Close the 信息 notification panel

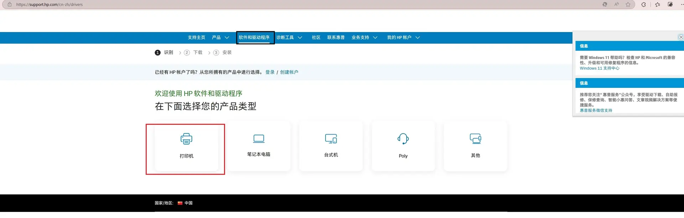click(681, 37)
